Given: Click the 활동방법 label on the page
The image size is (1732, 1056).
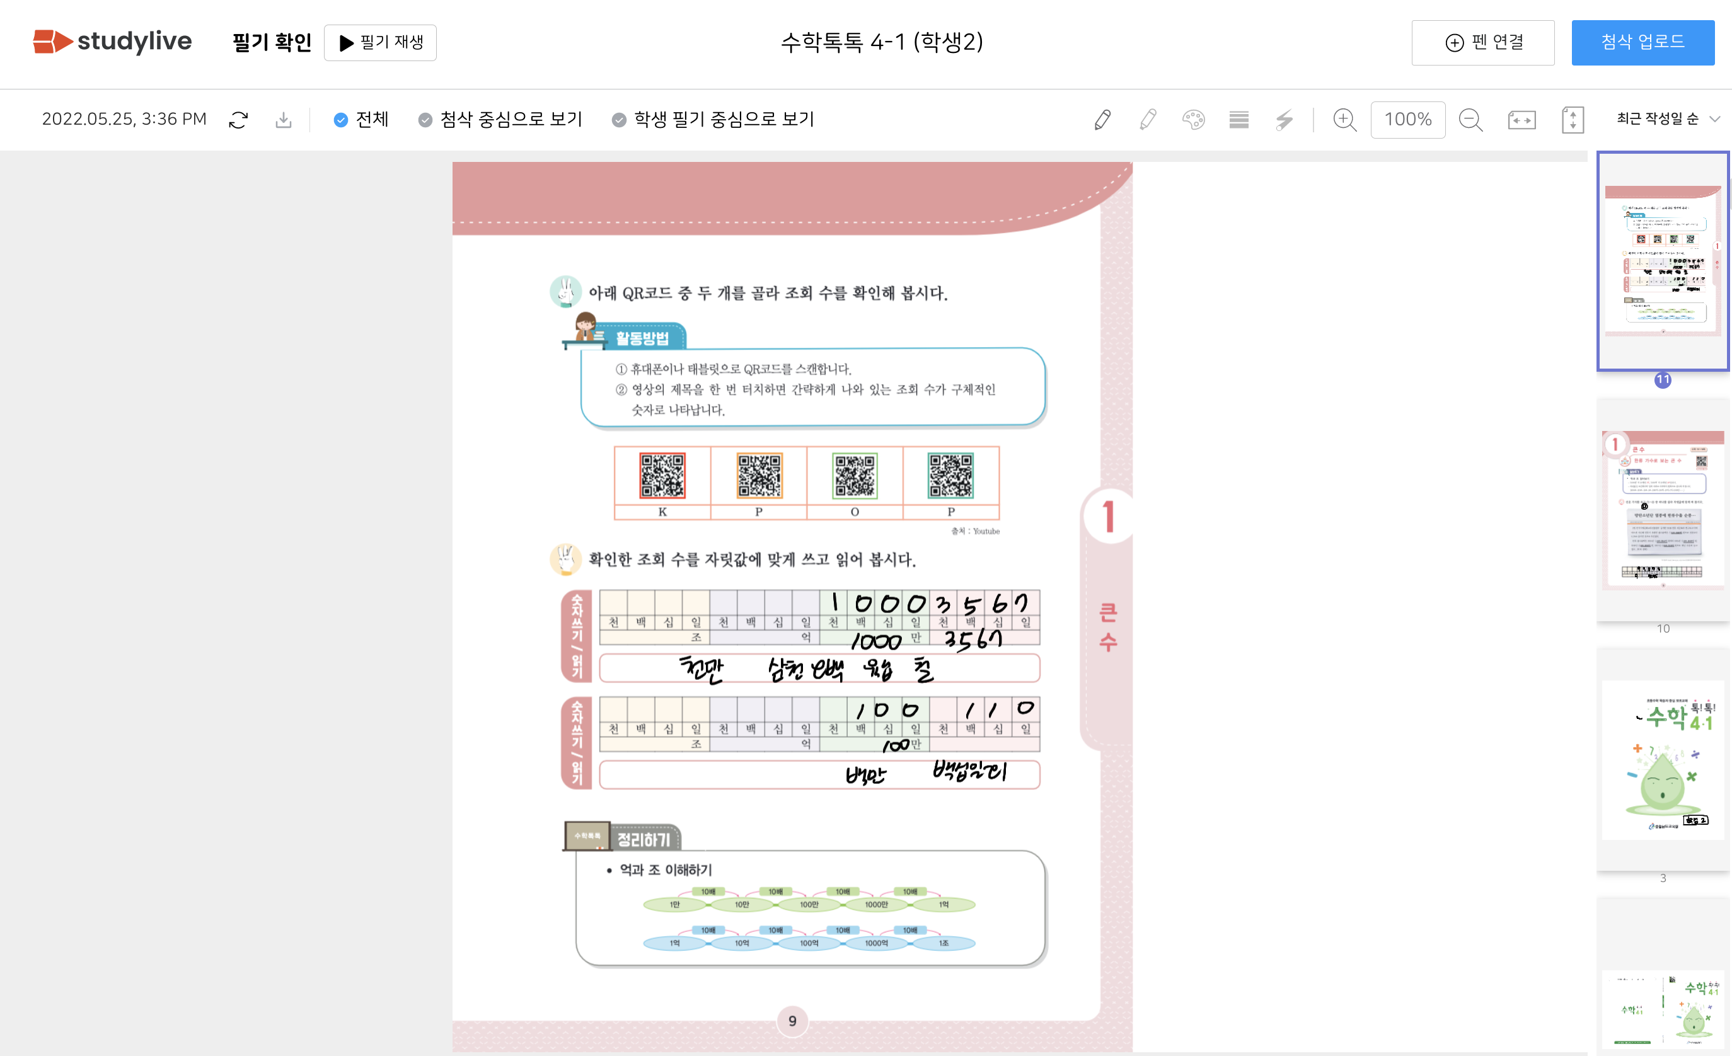Looking at the screenshot, I should [x=642, y=338].
